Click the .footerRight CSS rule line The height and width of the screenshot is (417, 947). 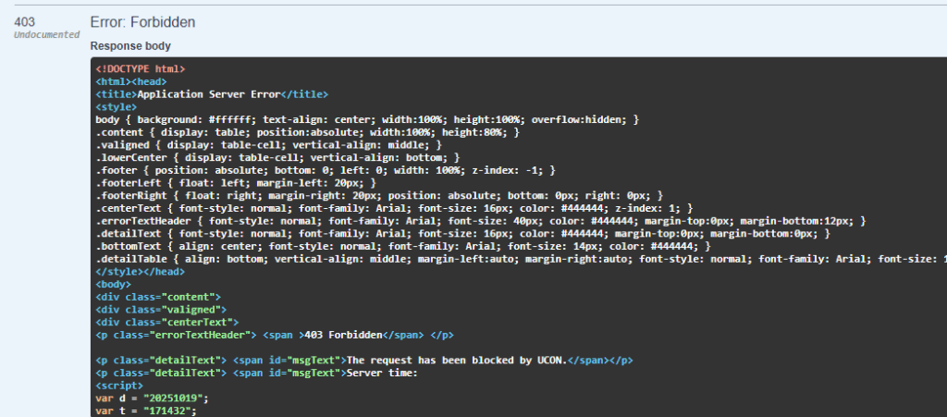pyautogui.click(x=378, y=196)
